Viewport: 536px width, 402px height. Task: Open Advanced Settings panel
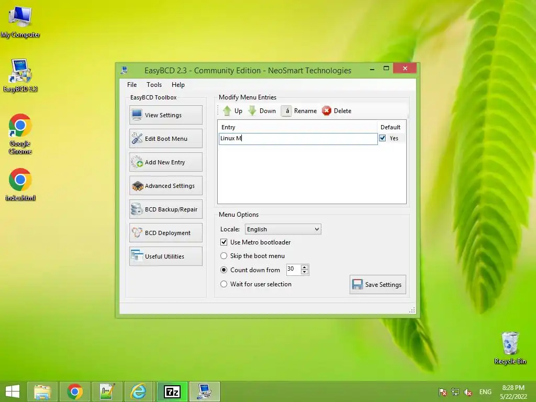[166, 186]
